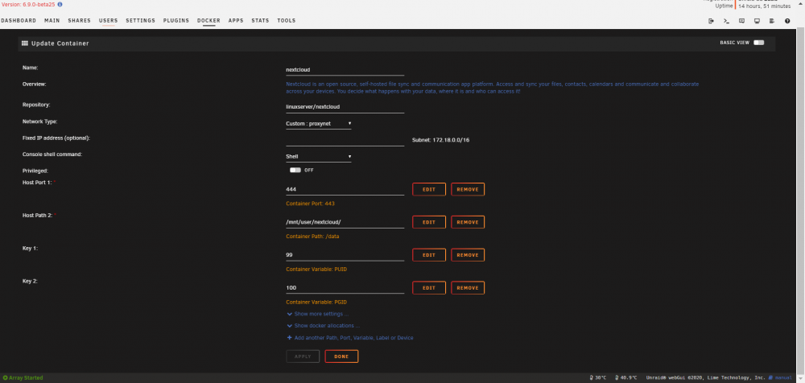Click Edit for Key 2 PGID
Screen dimensions: 805x383
[x=429, y=288]
